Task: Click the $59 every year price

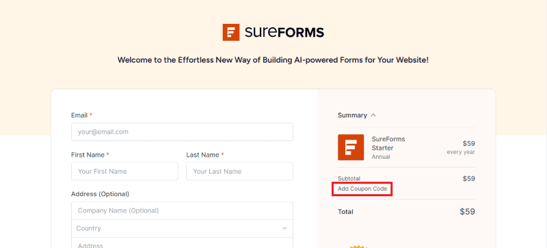Action: click(461, 147)
